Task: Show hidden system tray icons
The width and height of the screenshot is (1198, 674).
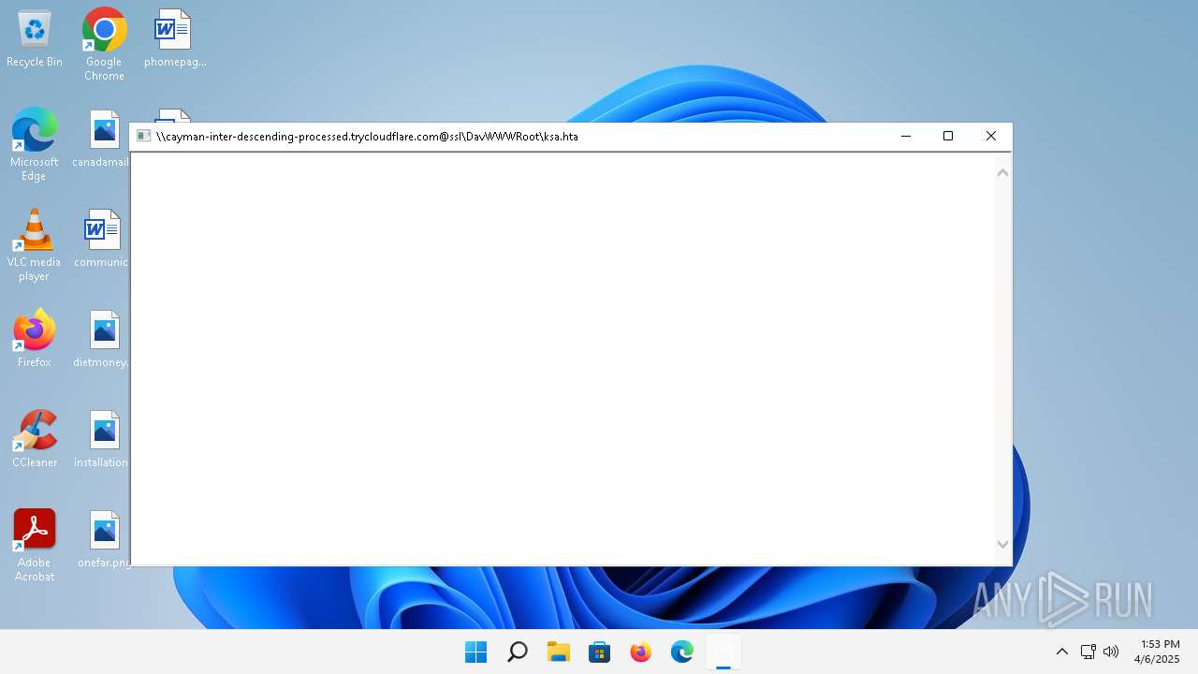Action: pos(1061,652)
